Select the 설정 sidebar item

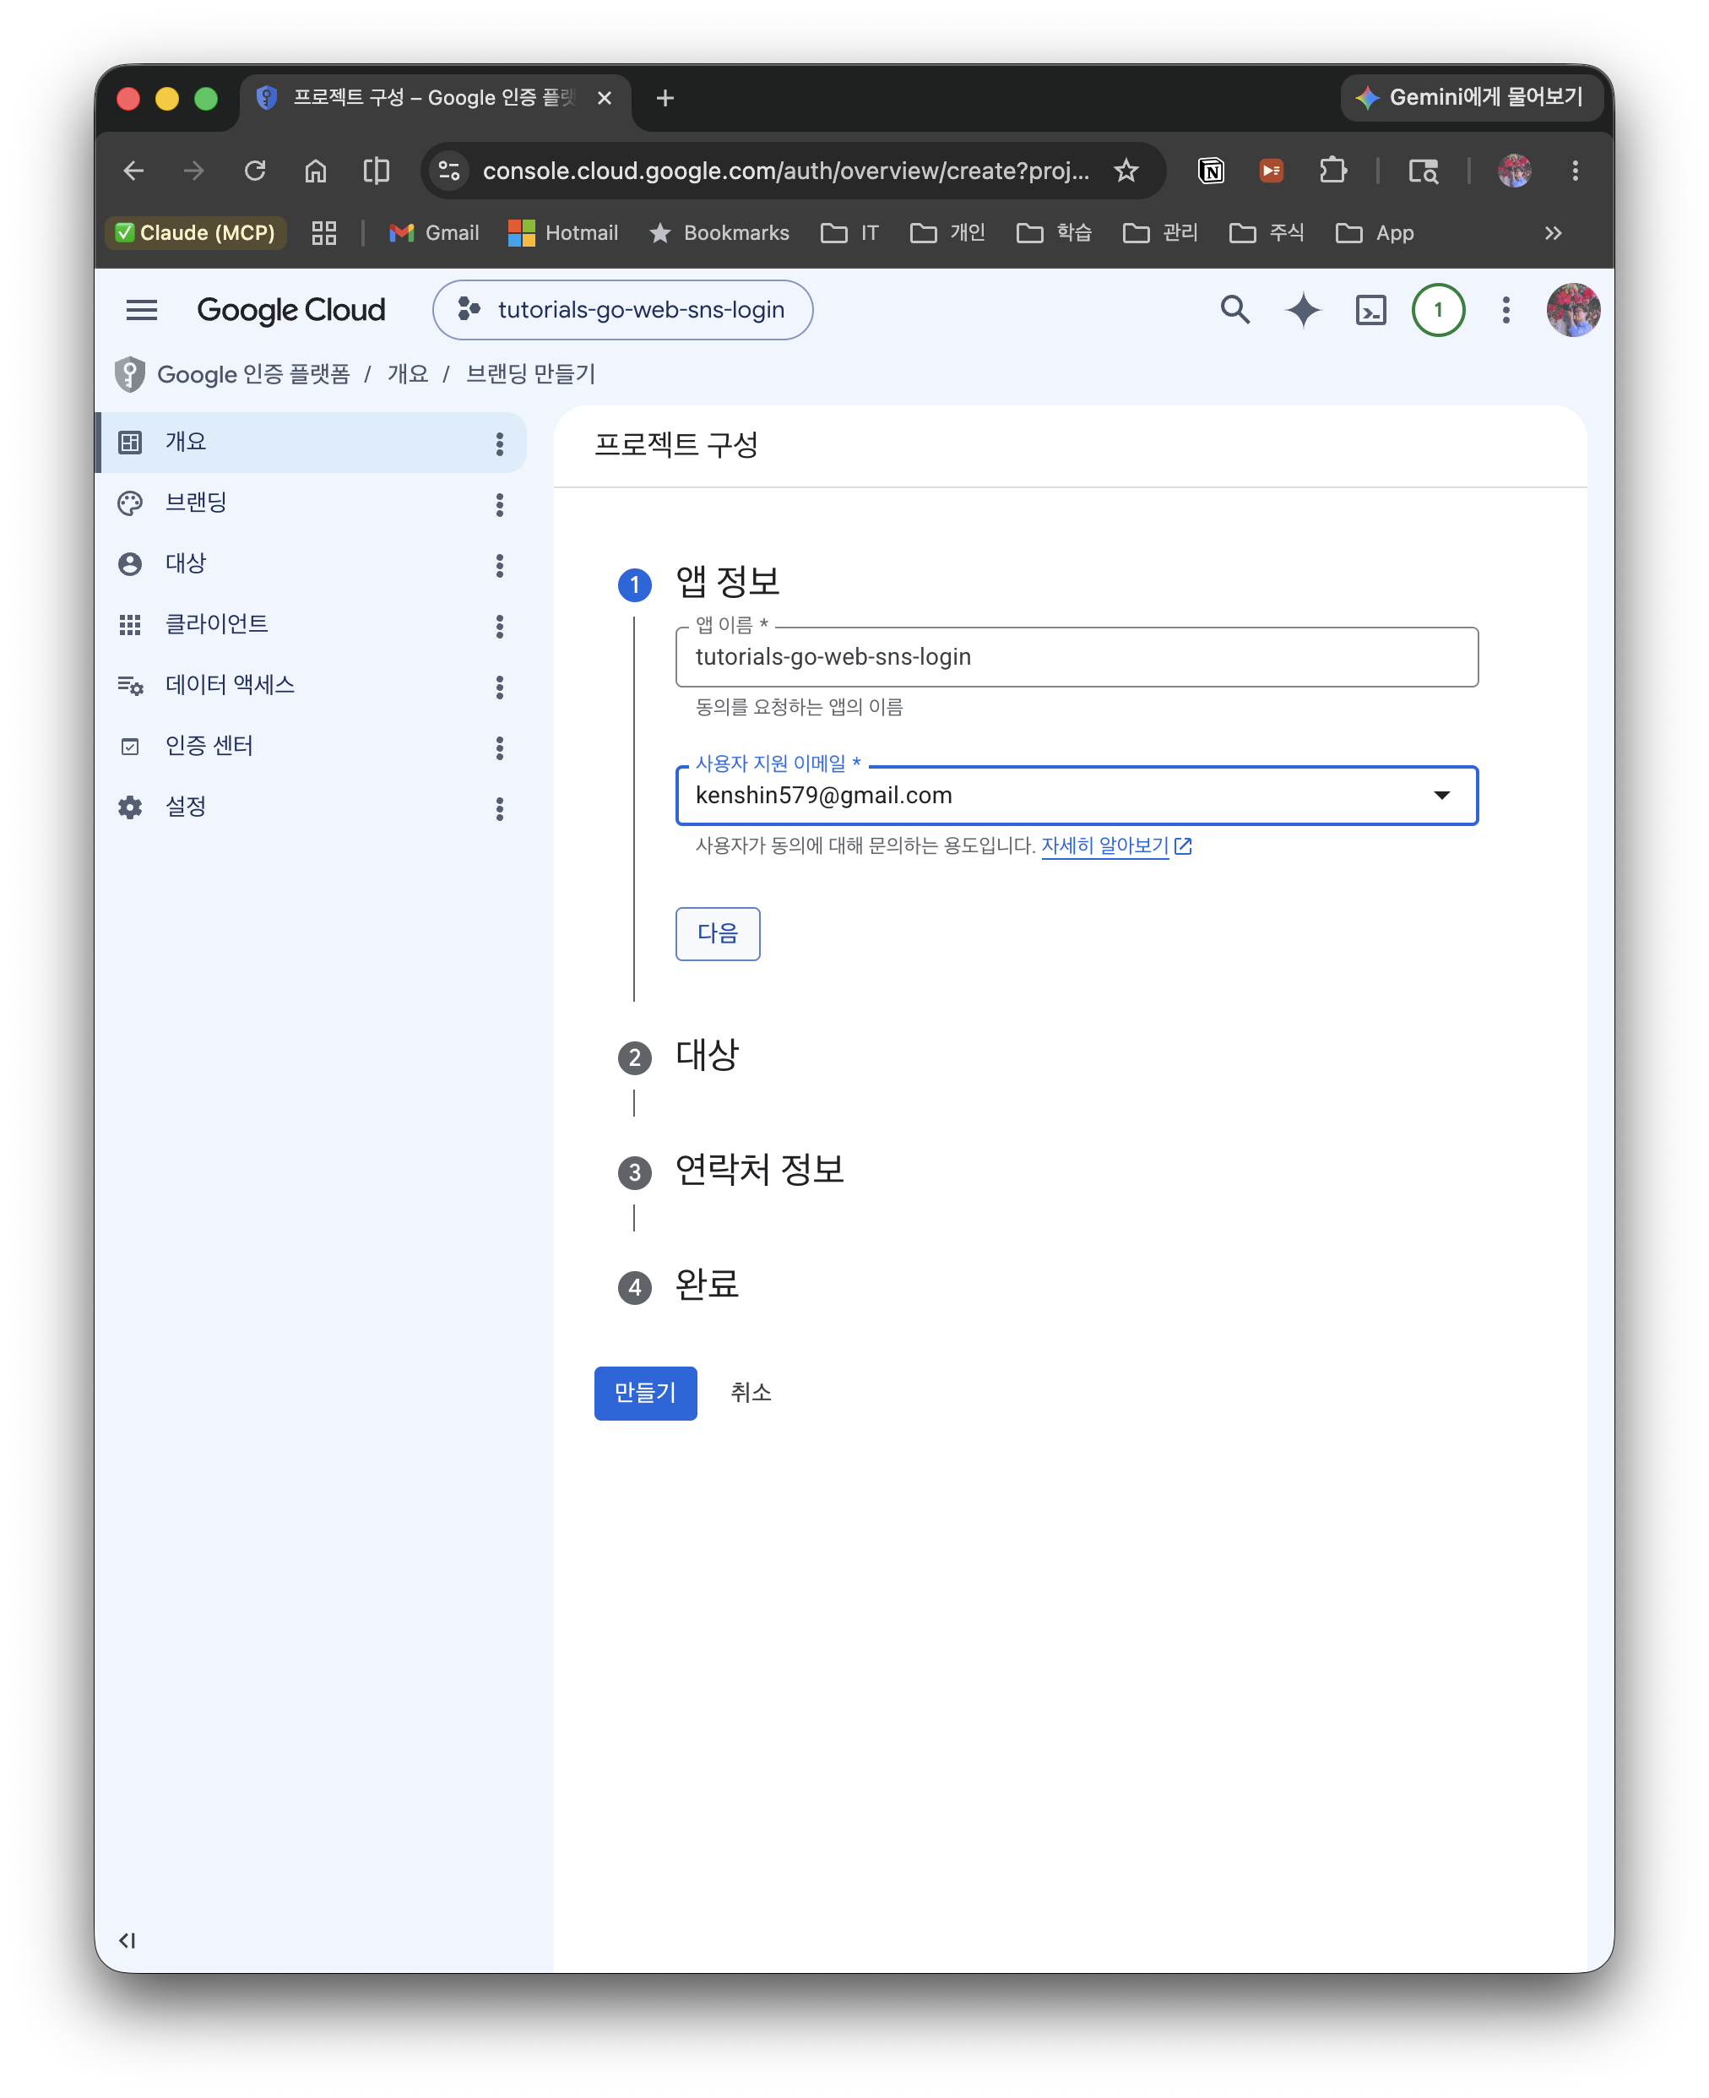pyautogui.click(x=311, y=807)
